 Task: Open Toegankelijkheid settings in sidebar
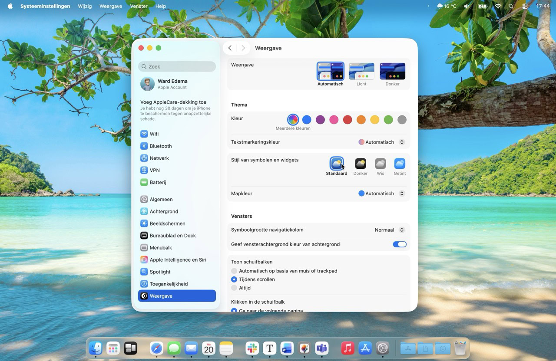(169, 284)
